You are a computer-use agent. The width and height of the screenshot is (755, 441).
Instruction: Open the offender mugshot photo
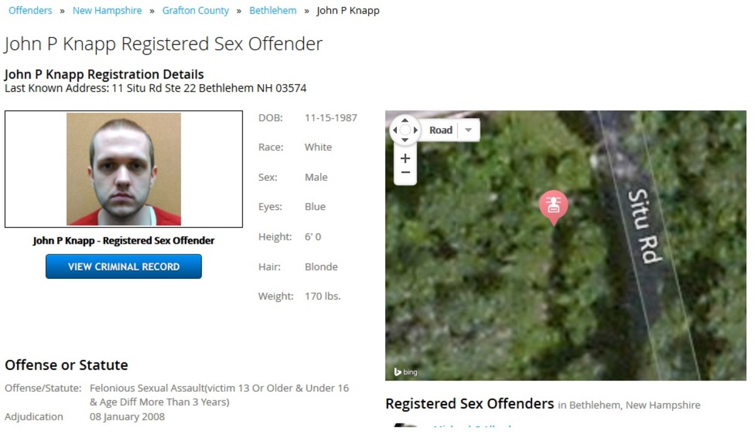(x=124, y=169)
